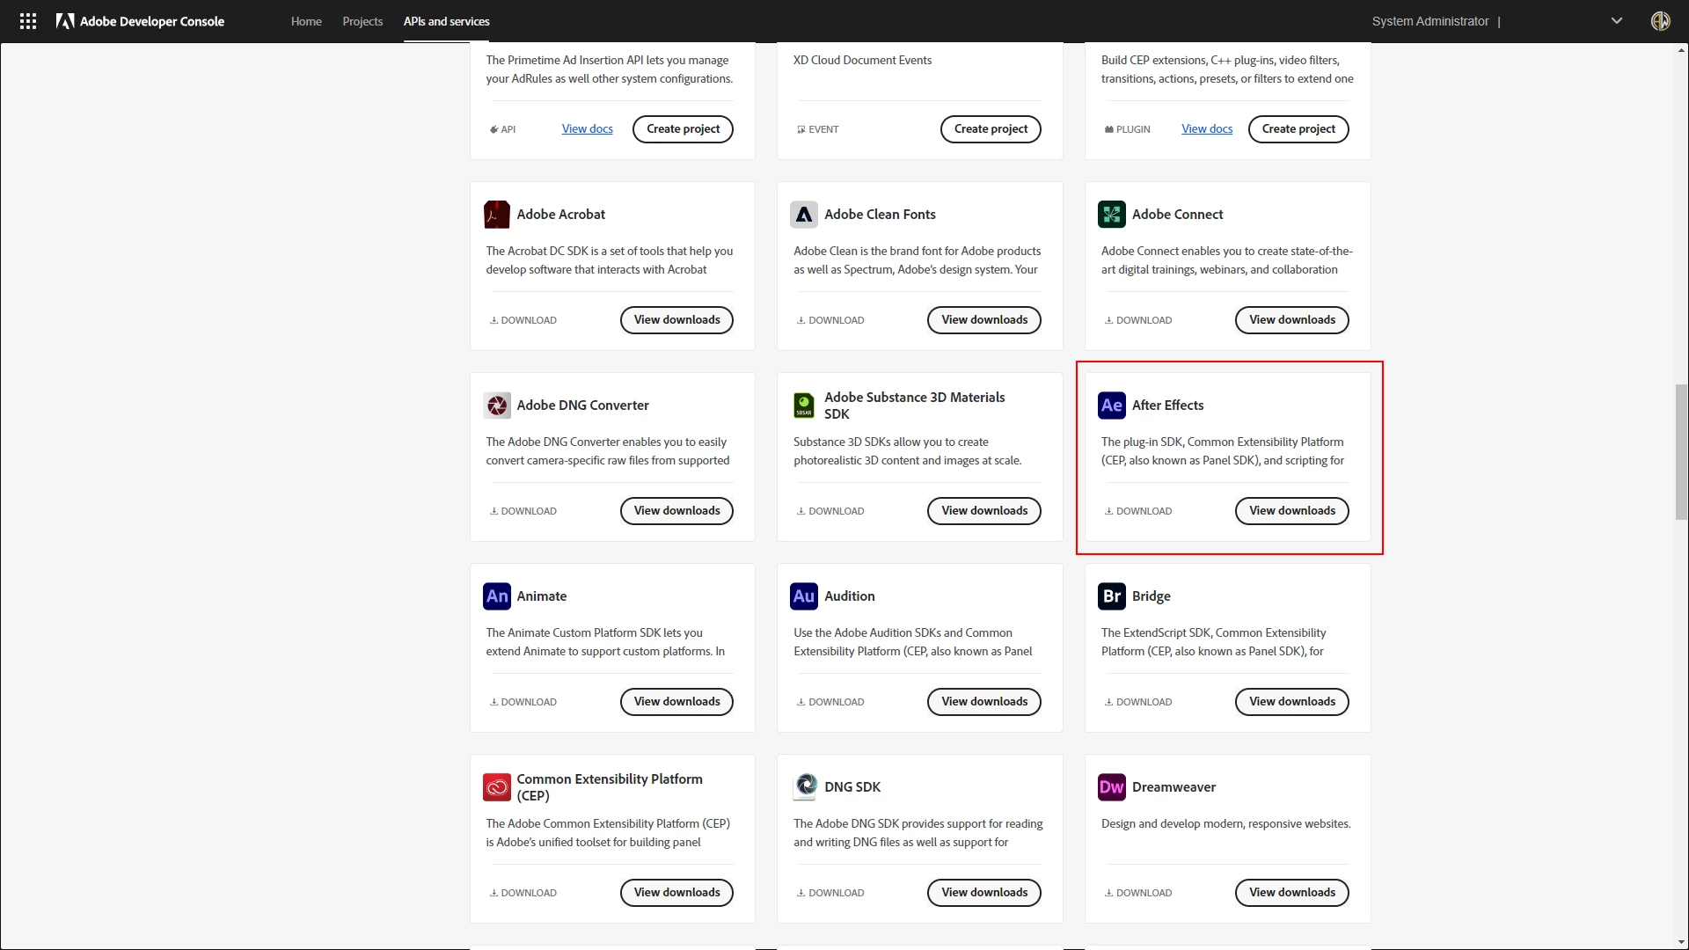This screenshot has height=950, width=1689.
Task: Click the Adobe Clean Fonts icon
Action: click(x=804, y=215)
